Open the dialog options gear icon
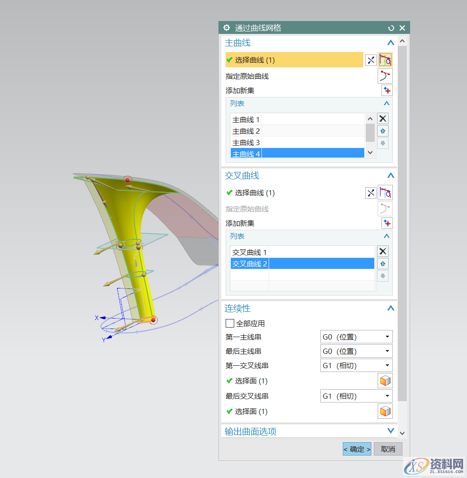Viewport: 467px width, 478px height. (226, 28)
